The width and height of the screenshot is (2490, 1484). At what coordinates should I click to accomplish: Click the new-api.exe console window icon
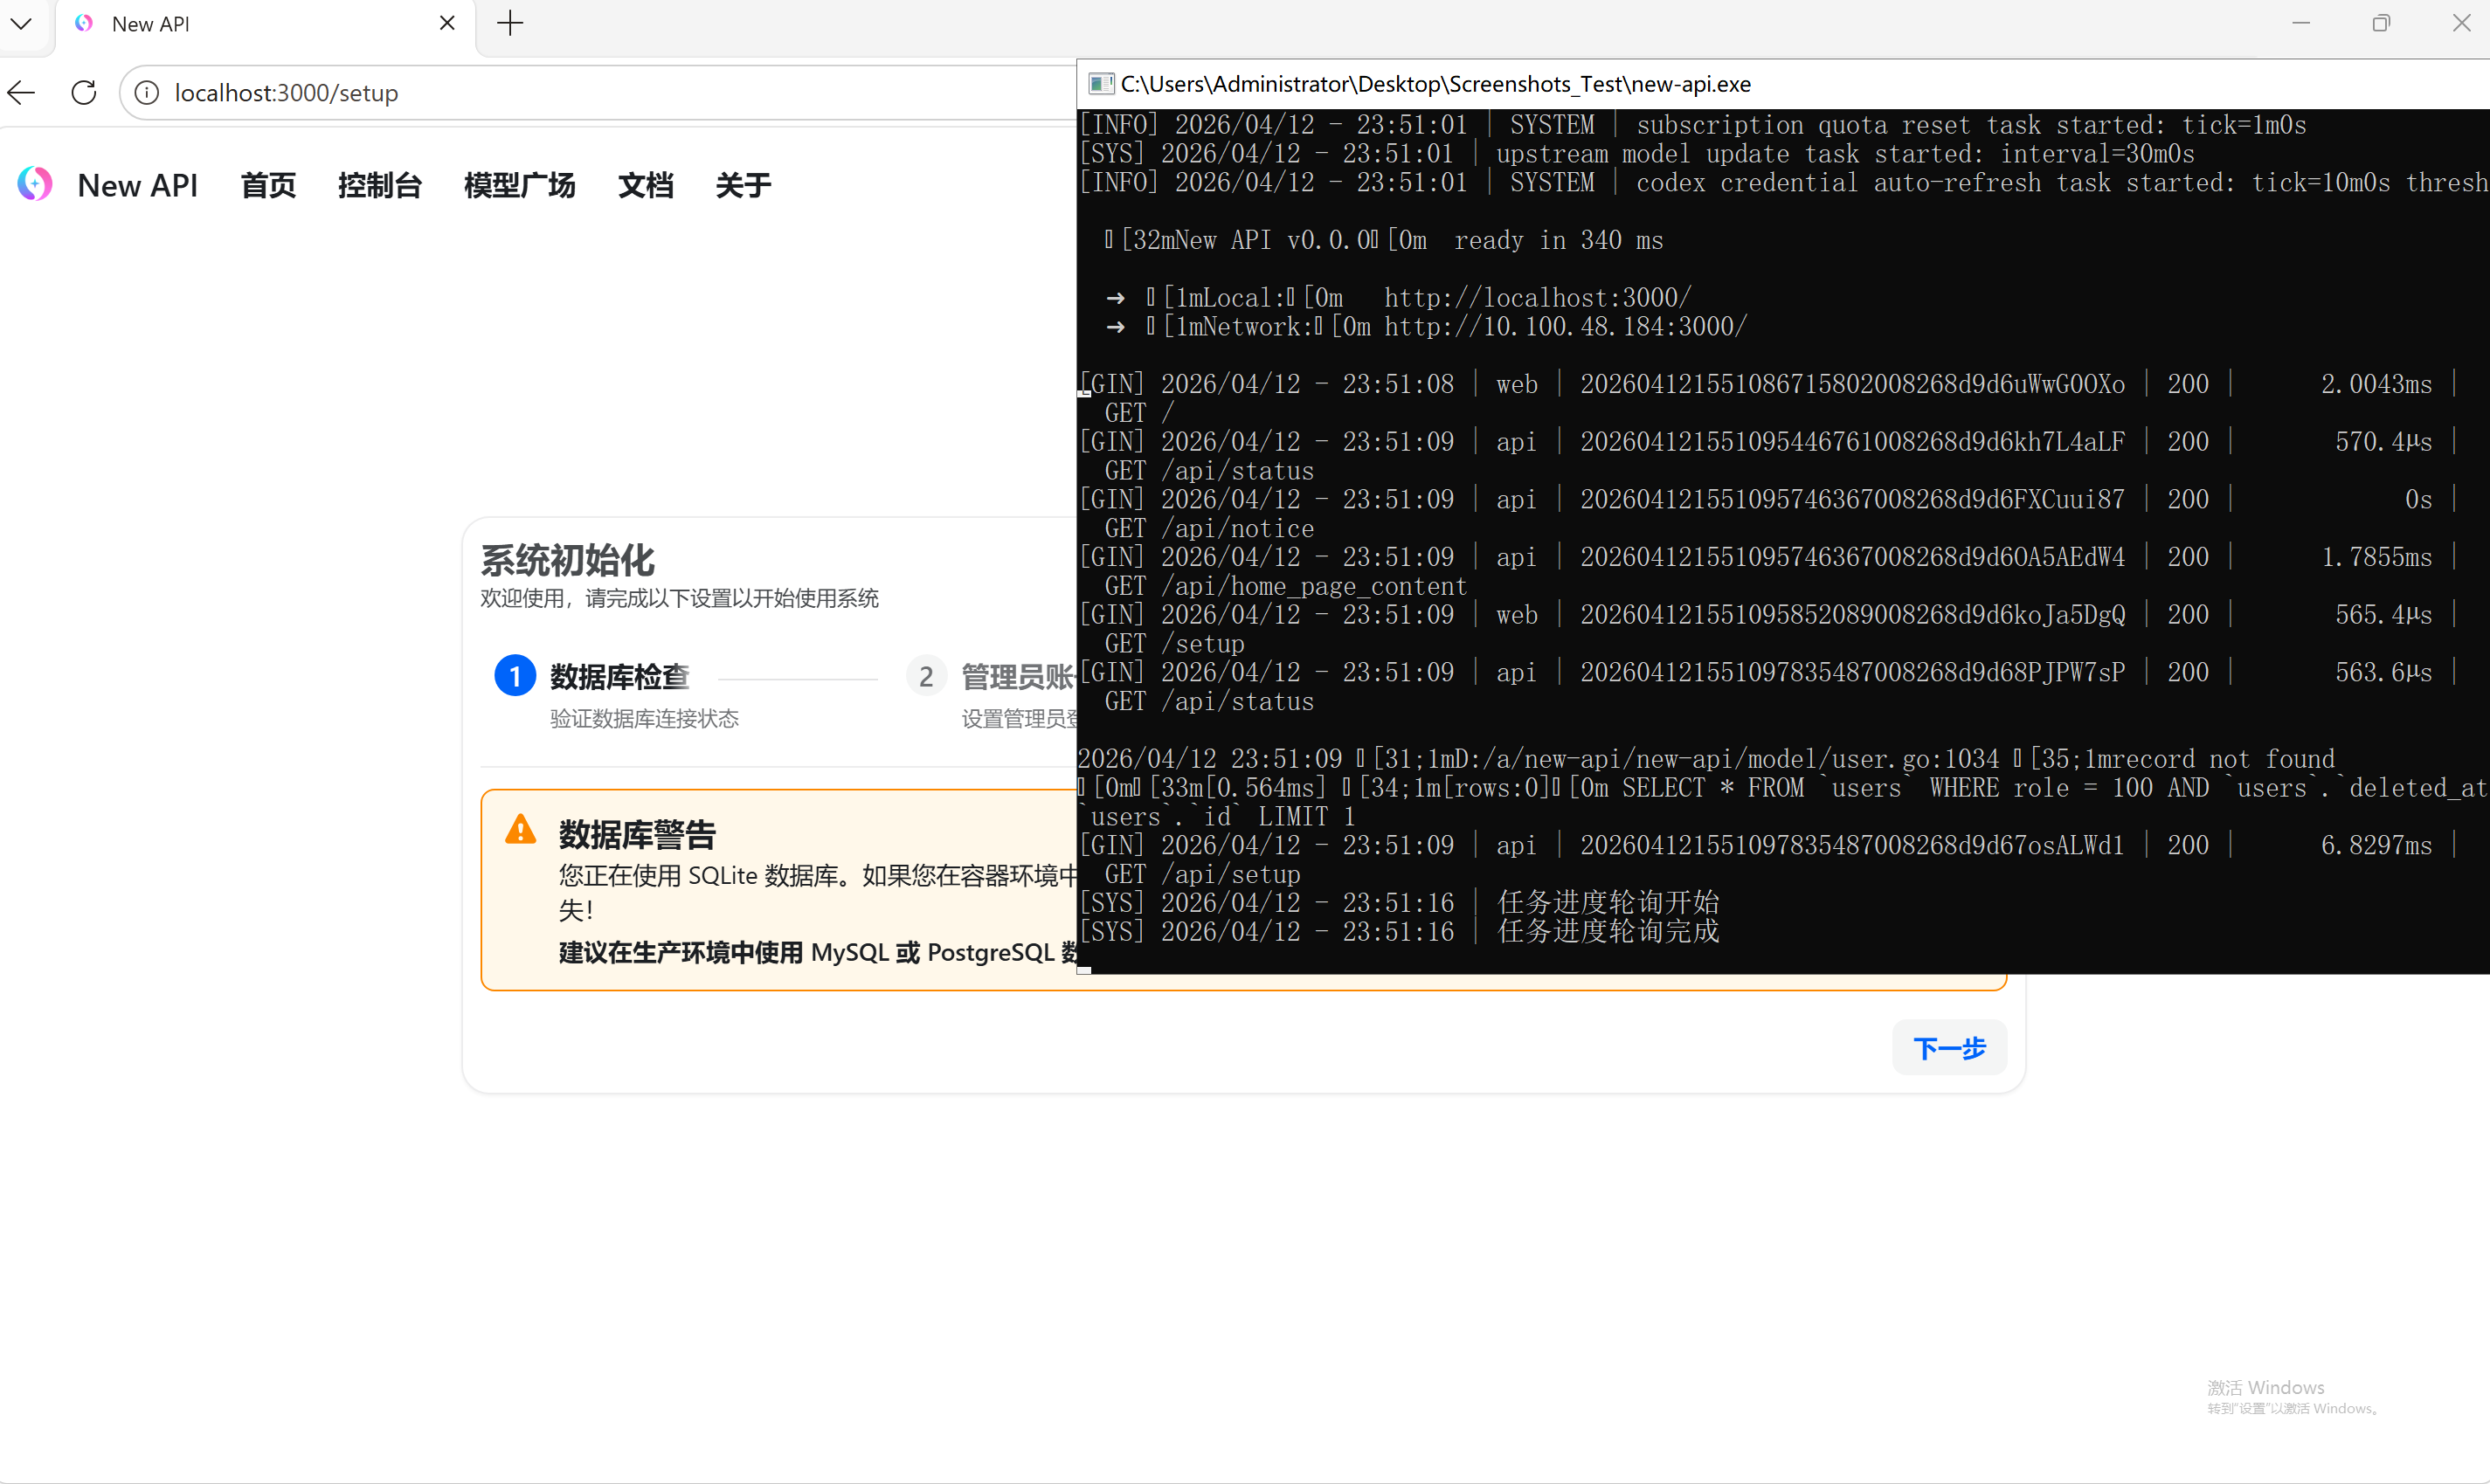pyautogui.click(x=1101, y=84)
